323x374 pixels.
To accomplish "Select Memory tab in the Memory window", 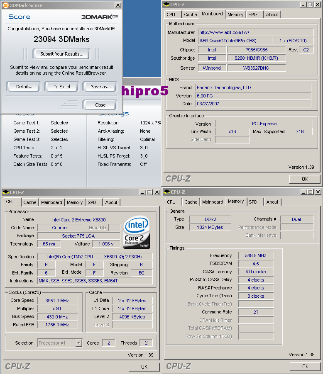I will [236, 202].
